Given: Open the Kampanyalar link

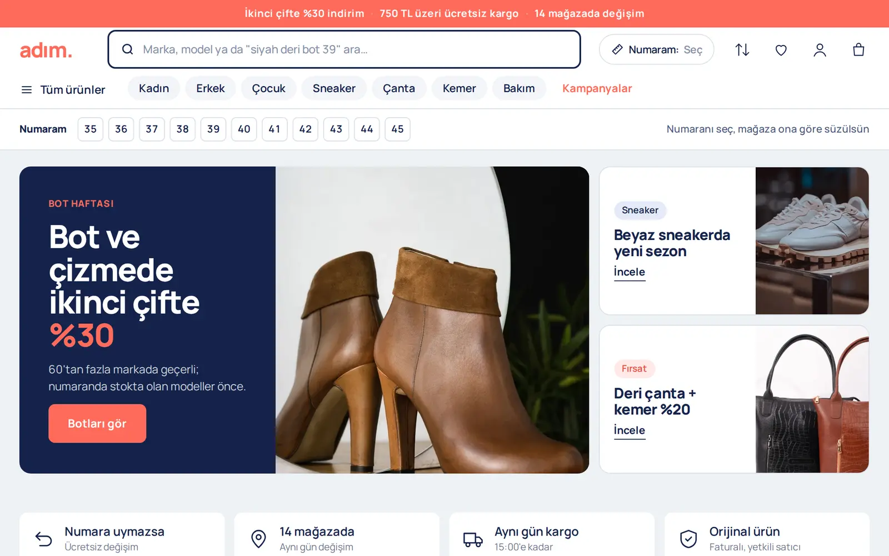Looking at the screenshot, I should pos(597,88).
